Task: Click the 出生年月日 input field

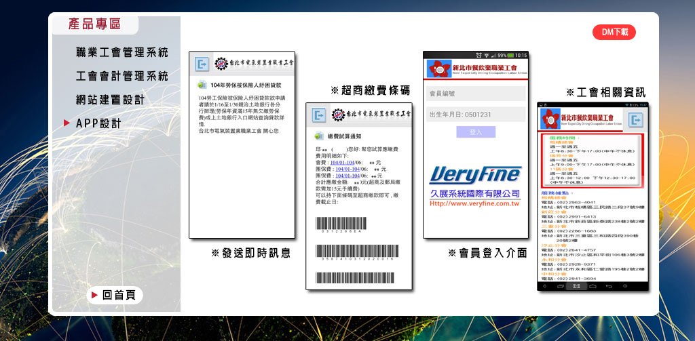Action: pos(476,115)
